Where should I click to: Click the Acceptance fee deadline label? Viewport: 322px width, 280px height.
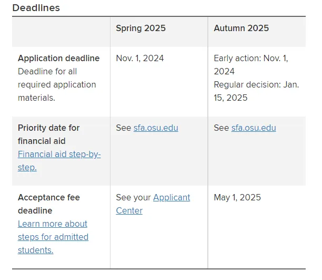click(x=49, y=204)
